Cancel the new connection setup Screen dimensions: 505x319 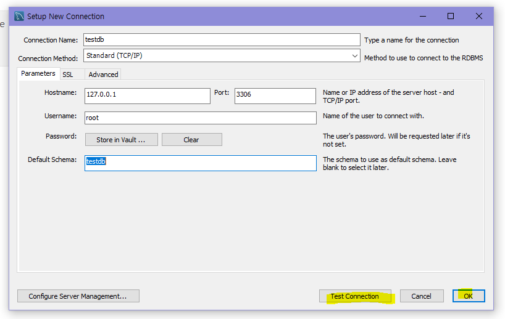coord(422,296)
